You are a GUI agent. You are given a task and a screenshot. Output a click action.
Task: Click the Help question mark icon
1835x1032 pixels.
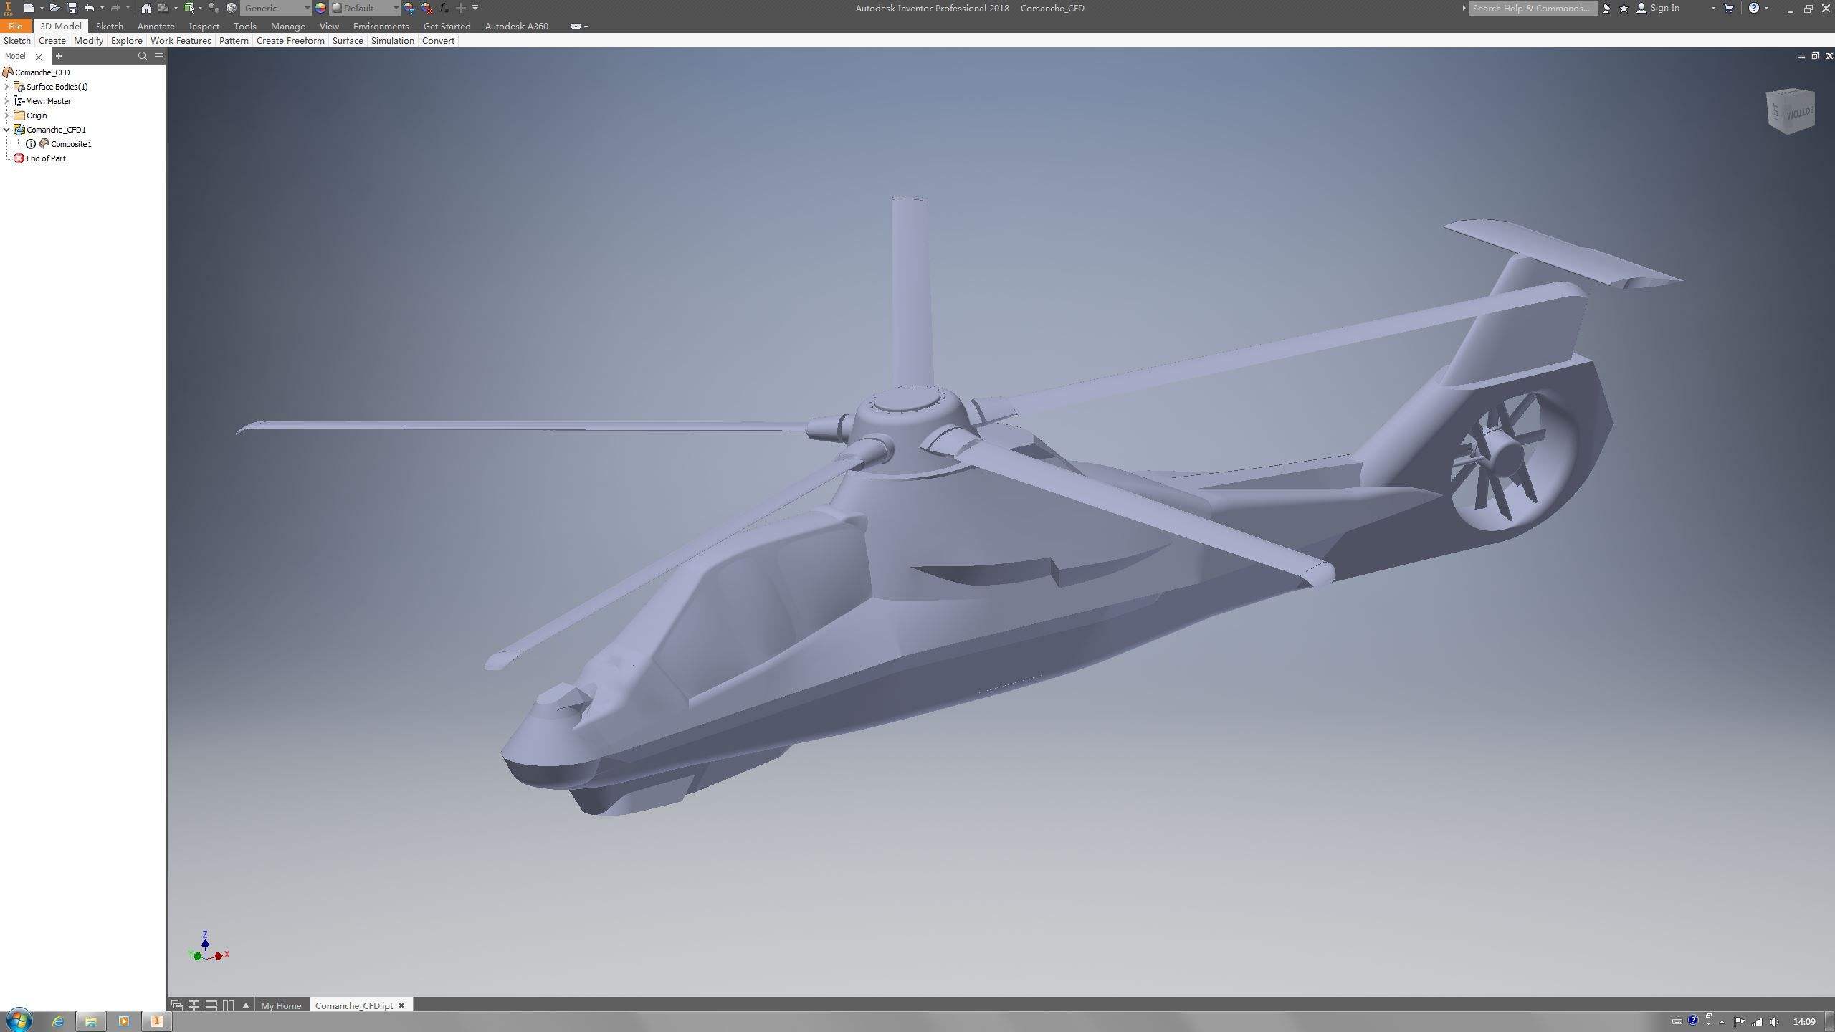coord(1754,8)
